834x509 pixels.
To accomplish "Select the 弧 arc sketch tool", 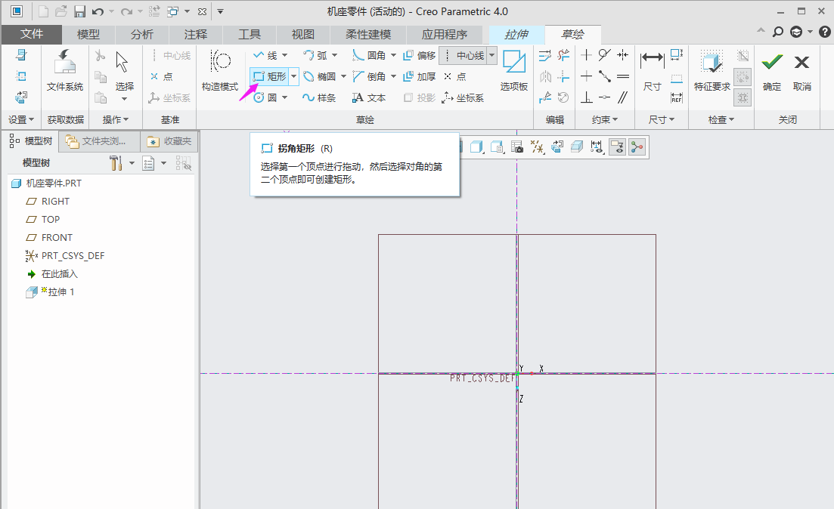I will tap(315, 55).
